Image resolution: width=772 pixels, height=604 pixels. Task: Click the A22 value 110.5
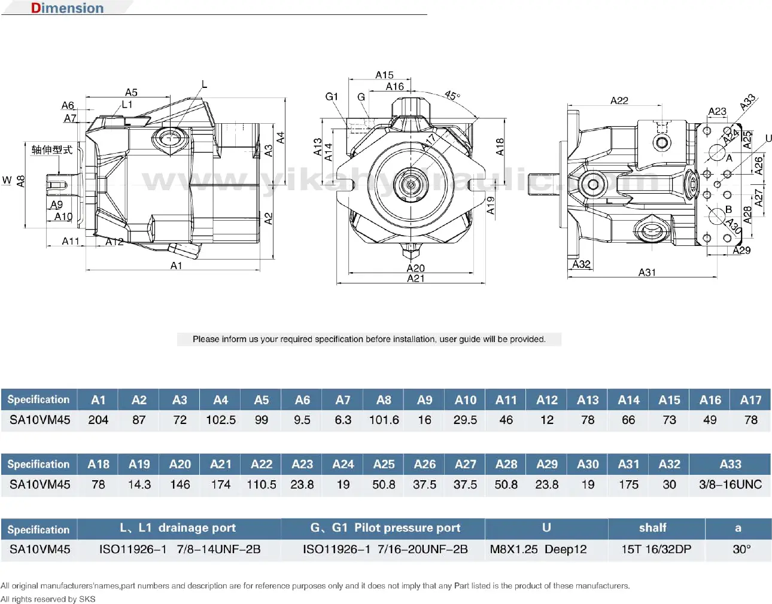(x=262, y=484)
